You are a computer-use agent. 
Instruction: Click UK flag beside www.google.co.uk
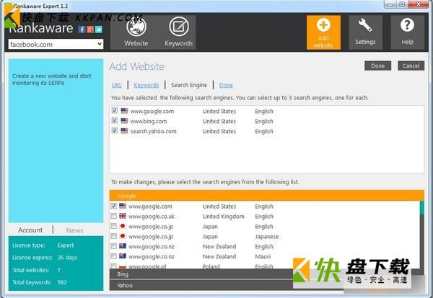(x=123, y=216)
